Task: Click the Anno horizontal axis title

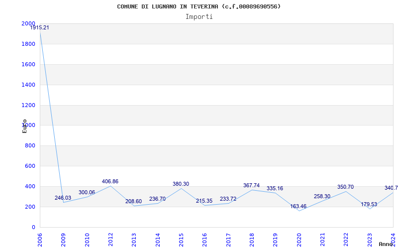Action: click(386, 244)
